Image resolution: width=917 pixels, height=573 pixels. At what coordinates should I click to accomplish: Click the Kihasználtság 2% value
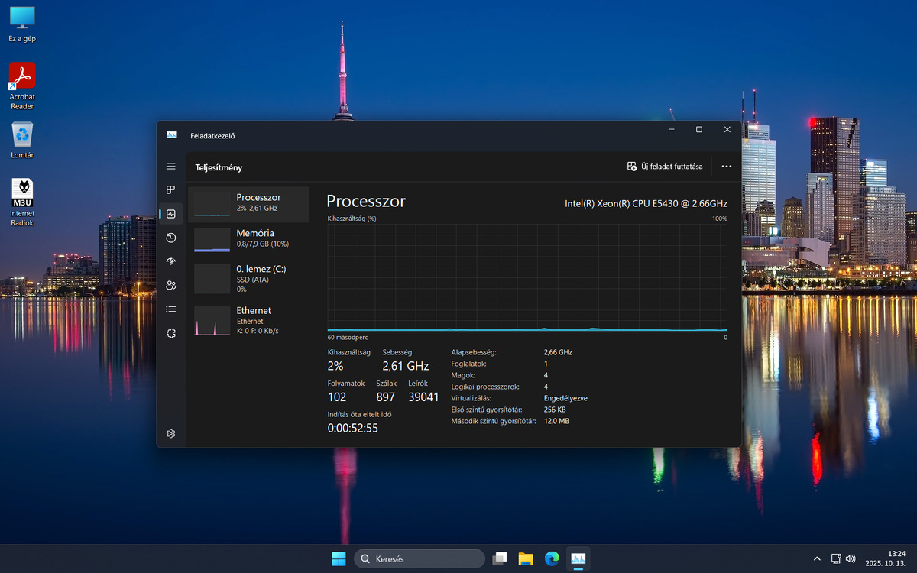pyautogui.click(x=335, y=367)
